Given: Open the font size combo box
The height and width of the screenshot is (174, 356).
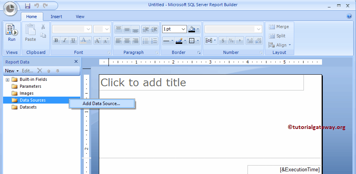Looking at the screenshot, I should tap(102, 29).
